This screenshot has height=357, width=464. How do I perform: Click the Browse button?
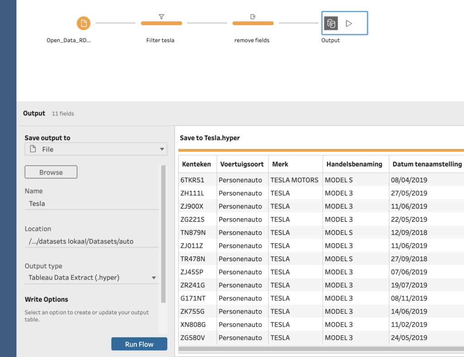(51, 172)
